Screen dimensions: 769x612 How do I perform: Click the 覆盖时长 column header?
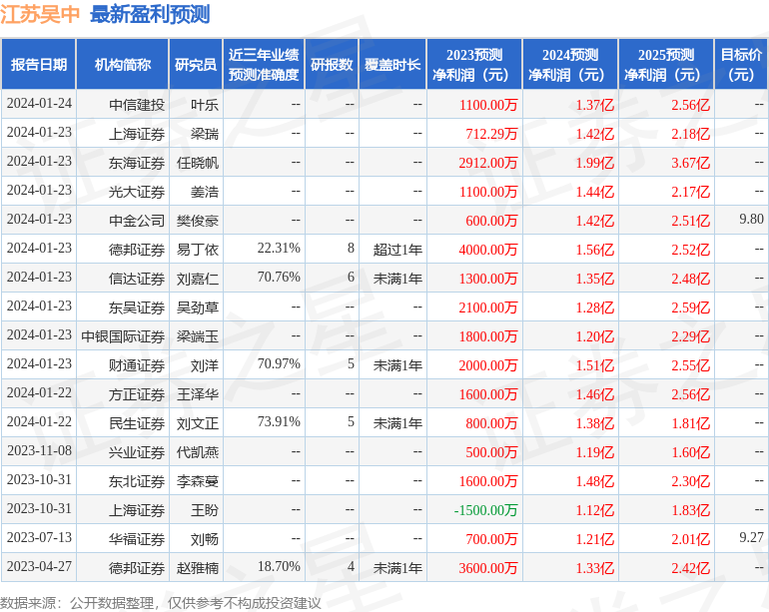(392, 65)
